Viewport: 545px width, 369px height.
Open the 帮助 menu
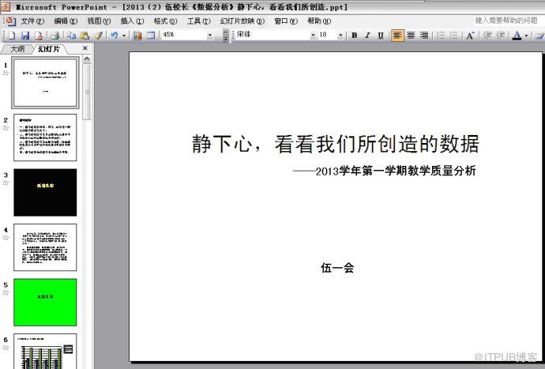319,21
